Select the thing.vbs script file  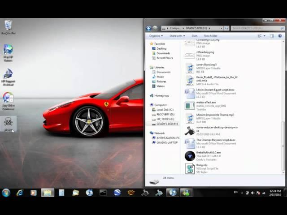pyautogui.click(x=190, y=168)
